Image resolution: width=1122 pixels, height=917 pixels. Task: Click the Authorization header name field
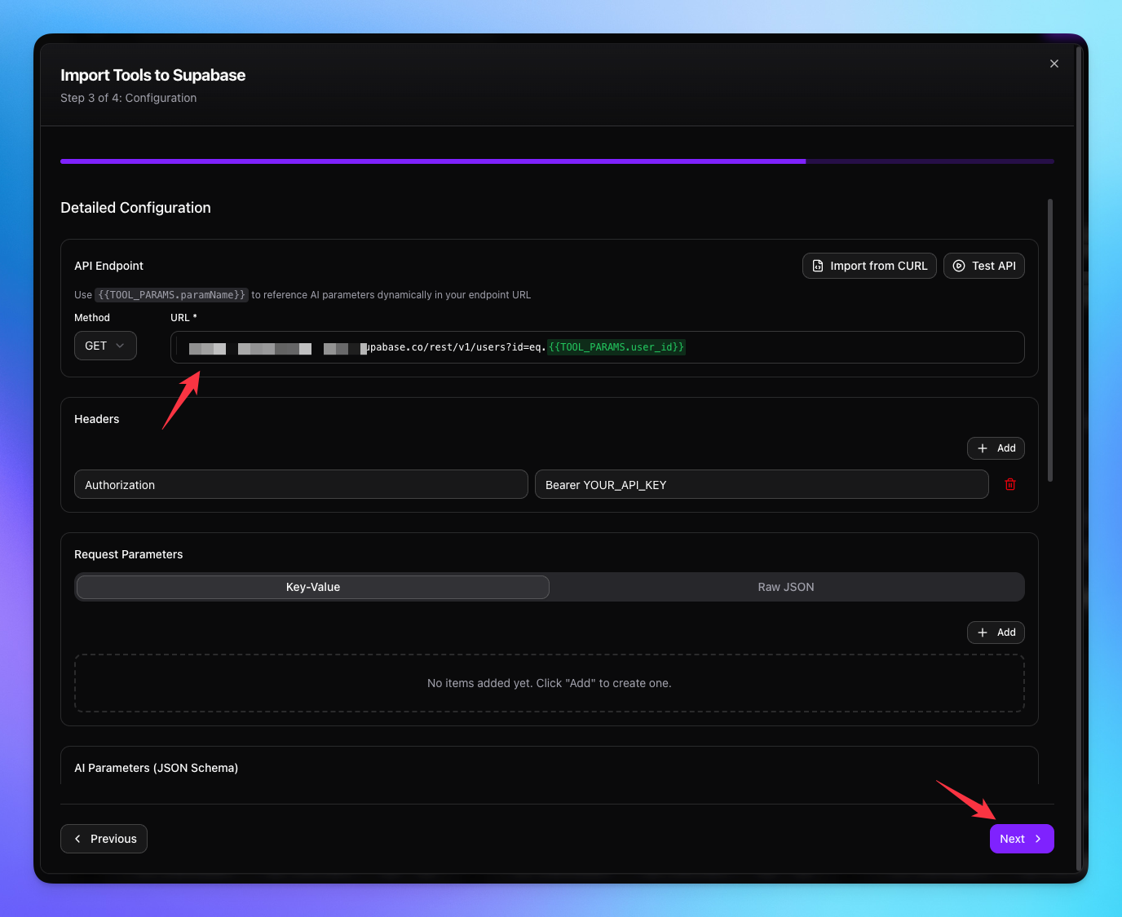pos(300,484)
